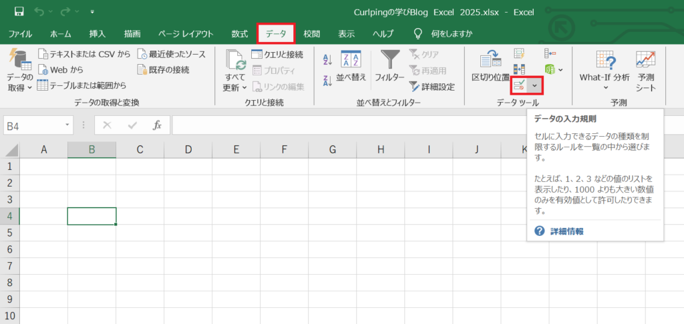Open the What-If 分析 dropdown menu
Screen dimensions: 684x324
(x=604, y=70)
